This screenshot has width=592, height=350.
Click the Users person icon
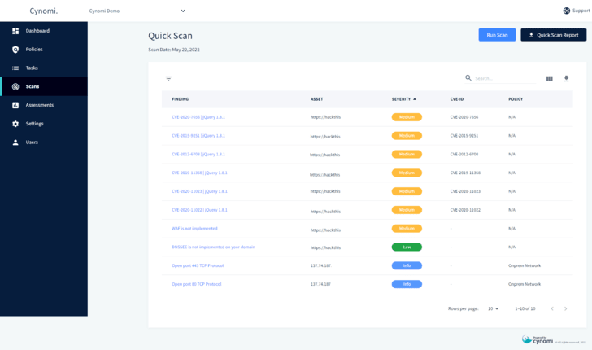(x=15, y=142)
